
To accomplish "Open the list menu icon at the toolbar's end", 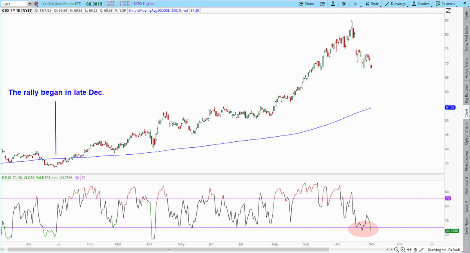I will pyautogui.click(x=465, y=4).
